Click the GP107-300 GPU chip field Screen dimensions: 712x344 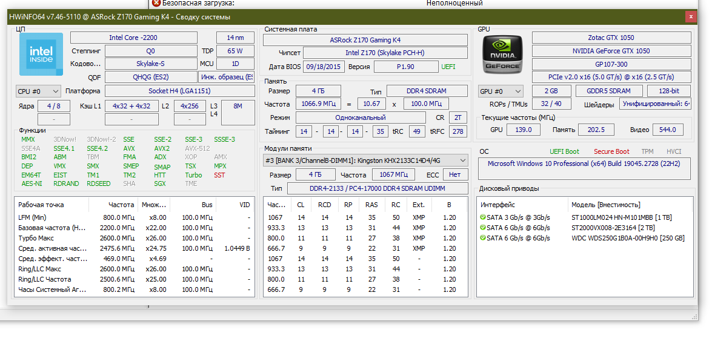(611, 64)
